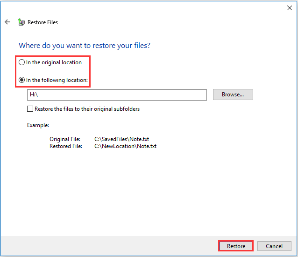Open the Browse... folder picker
The image size is (298, 257).
coord(233,95)
